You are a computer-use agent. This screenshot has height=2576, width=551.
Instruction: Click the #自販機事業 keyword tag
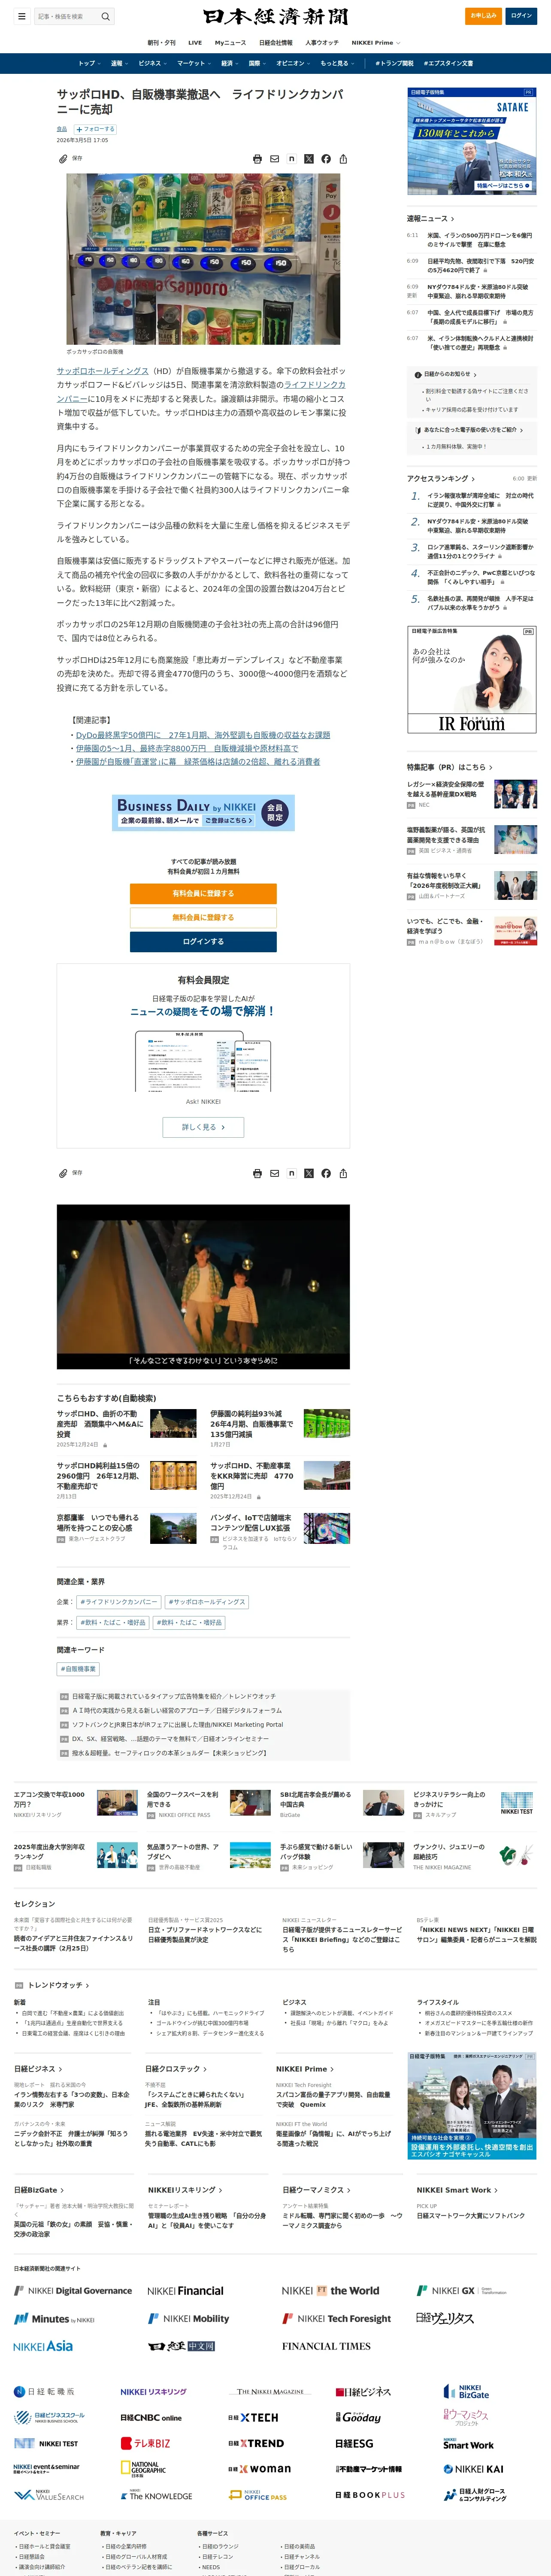click(x=78, y=1669)
